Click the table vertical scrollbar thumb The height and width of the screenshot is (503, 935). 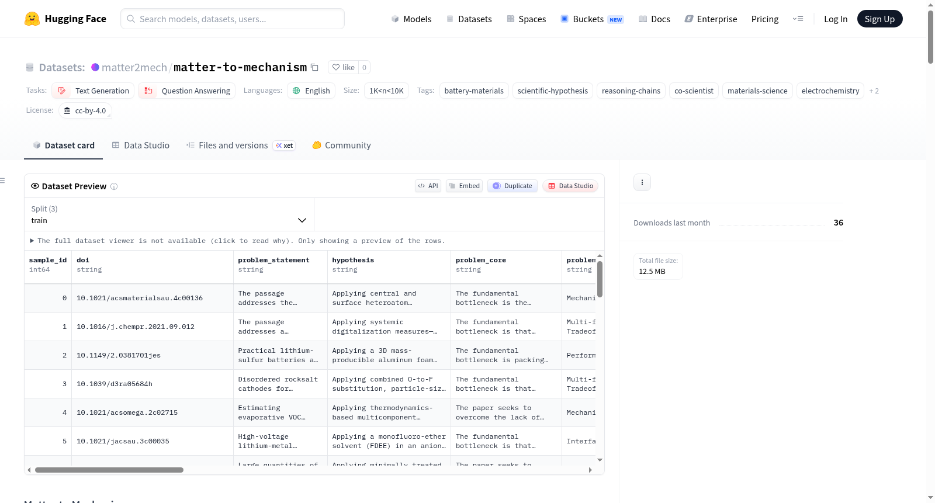click(x=600, y=279)
